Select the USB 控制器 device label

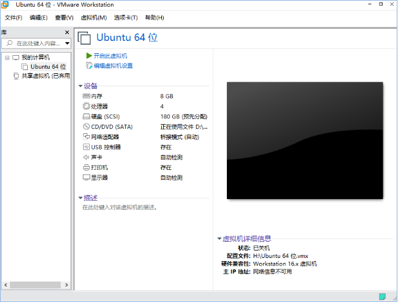point(106,147)
